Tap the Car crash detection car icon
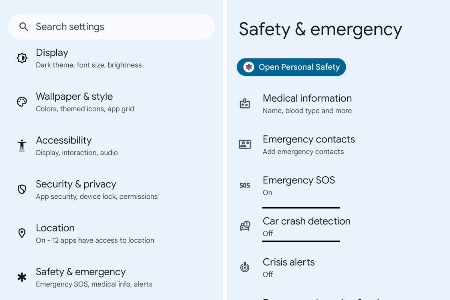Image resolution: width=450 pixels, height=300 pixels. coord(245,226)
